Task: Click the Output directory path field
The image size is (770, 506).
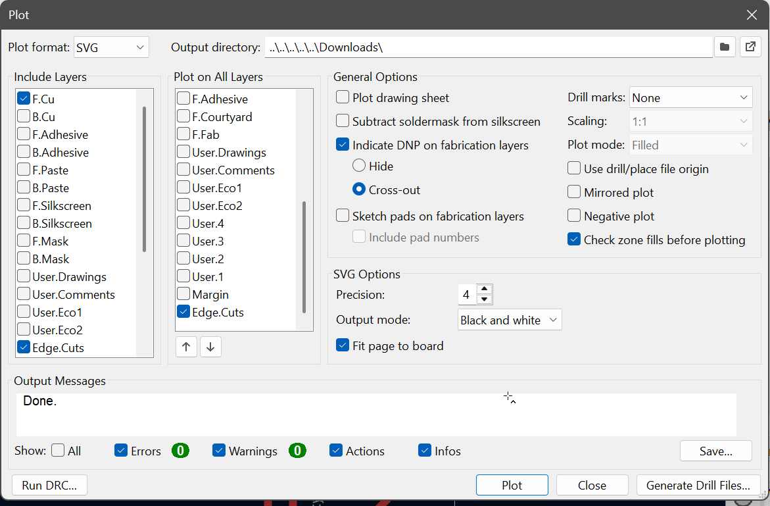Action: pyautogui.click(x=489, y=47)
